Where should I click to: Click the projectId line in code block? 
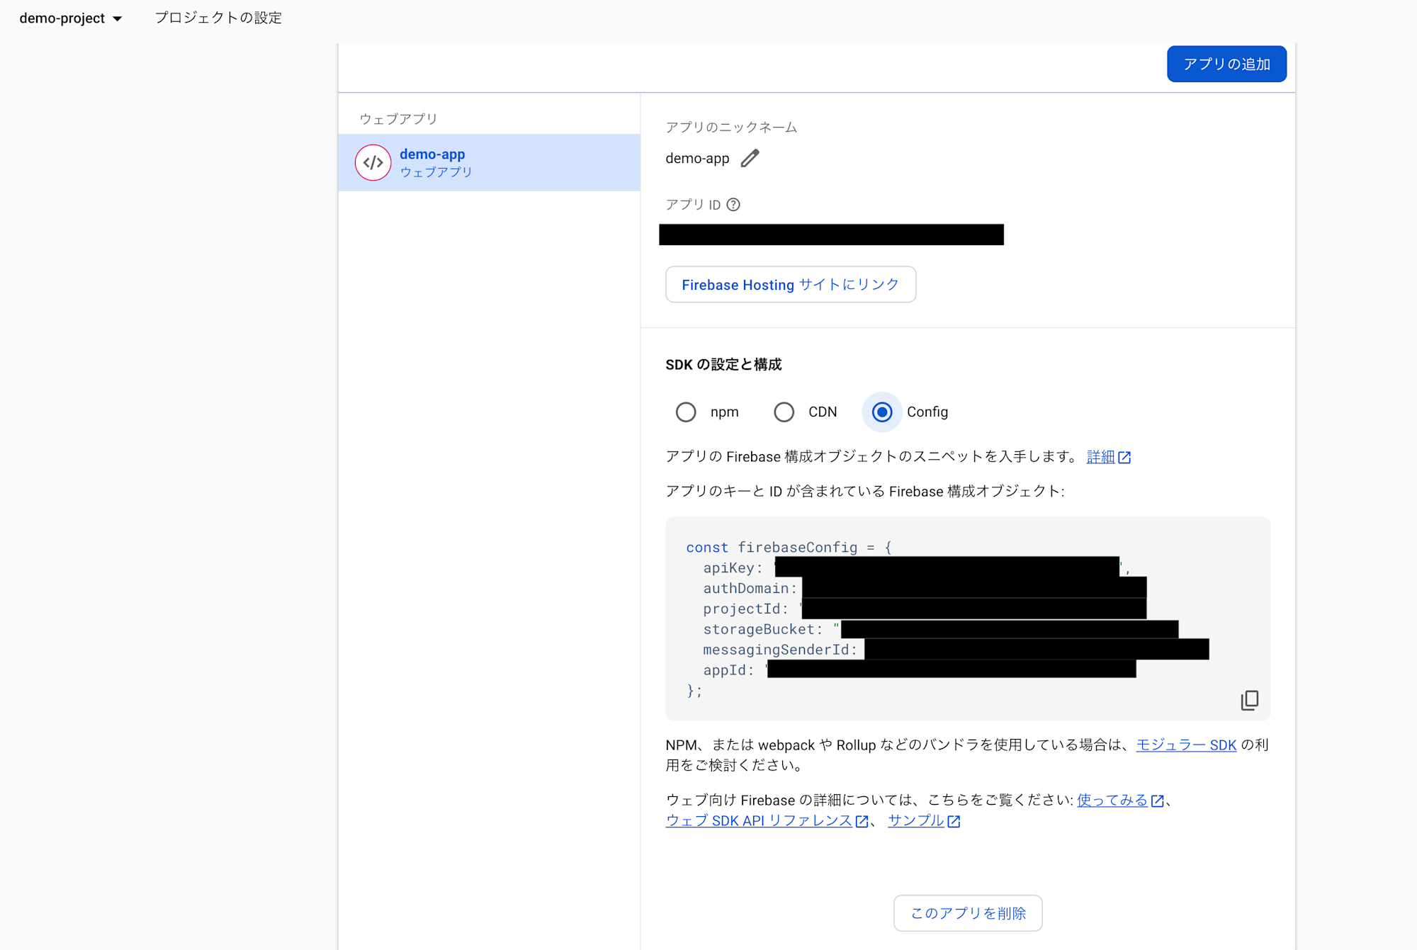coord(925,609)
